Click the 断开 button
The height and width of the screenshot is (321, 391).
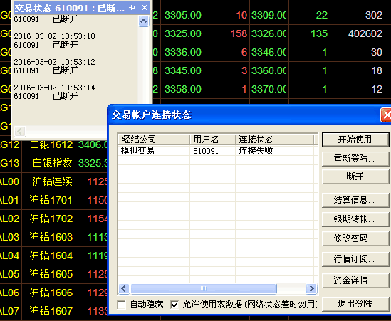pos(355,177)
